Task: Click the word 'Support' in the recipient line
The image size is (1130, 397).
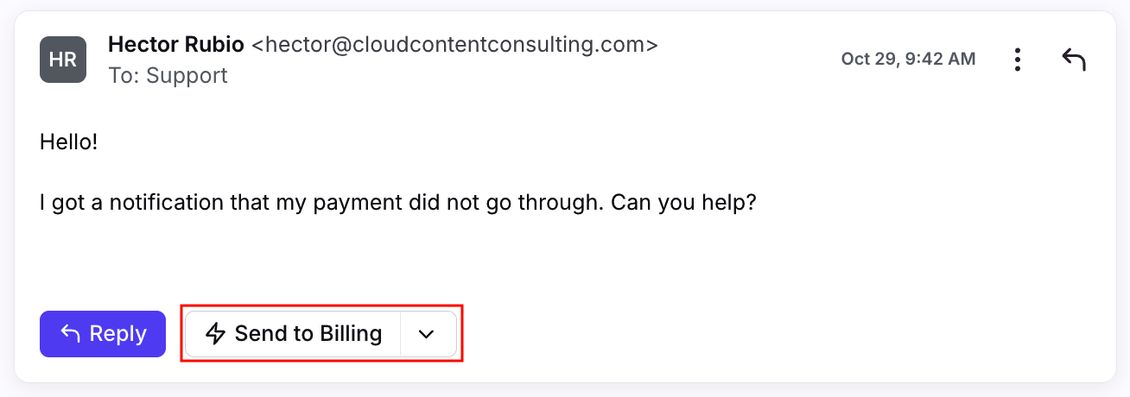Action: 187,75
